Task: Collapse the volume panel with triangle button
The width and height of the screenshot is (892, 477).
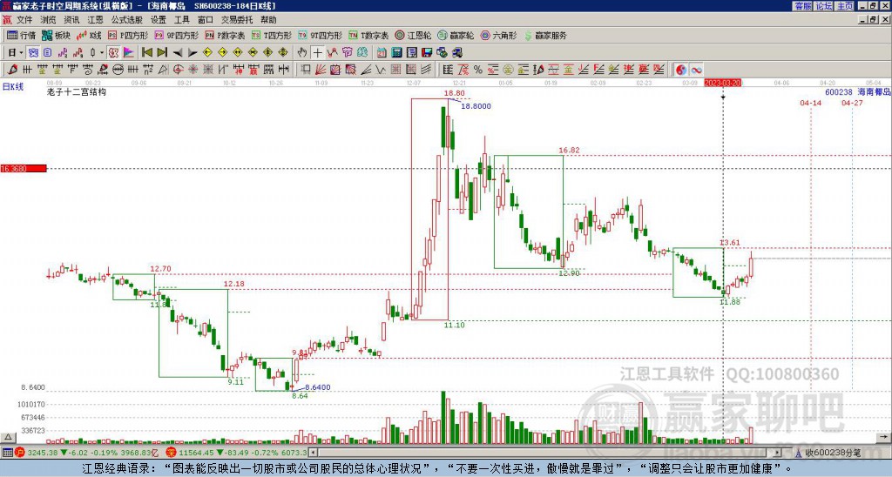Action: point(8,437)
